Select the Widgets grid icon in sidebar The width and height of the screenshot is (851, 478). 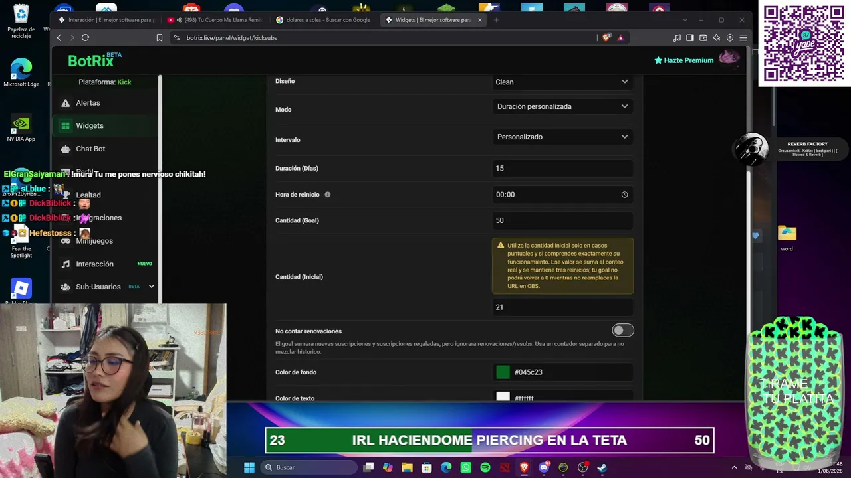click(x=65, y=125)
